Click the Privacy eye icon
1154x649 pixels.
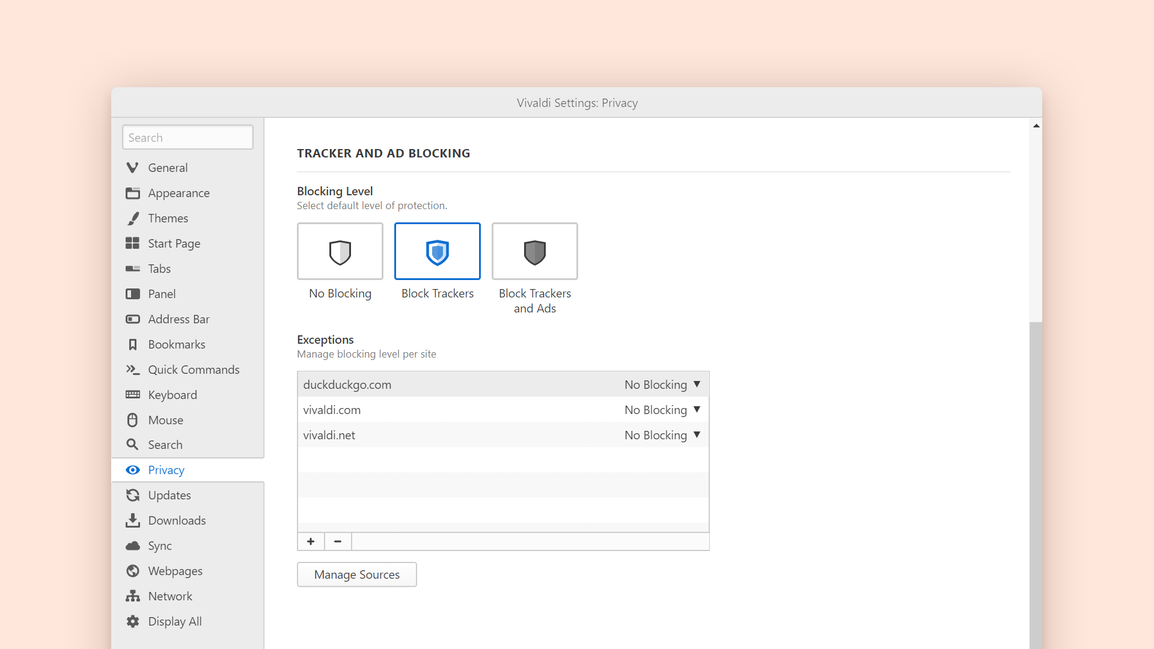(133, 470)
